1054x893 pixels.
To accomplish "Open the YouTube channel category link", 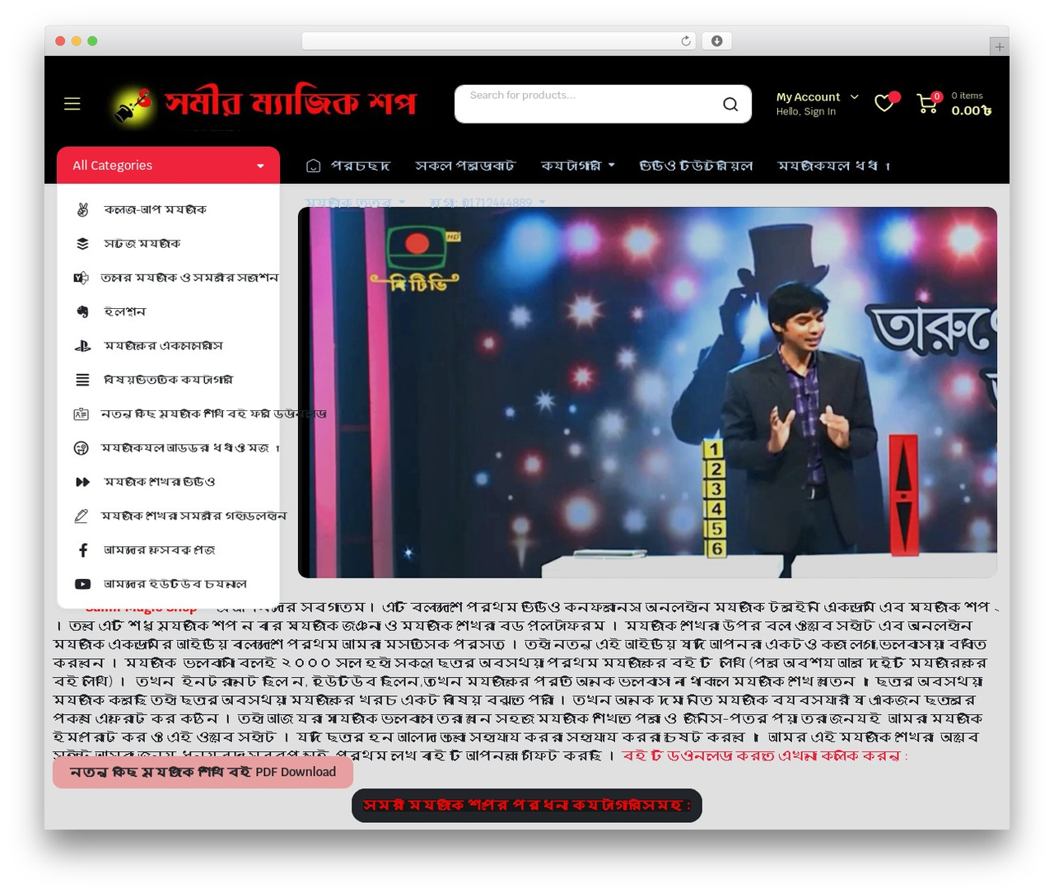I will (x=160, y=584).
